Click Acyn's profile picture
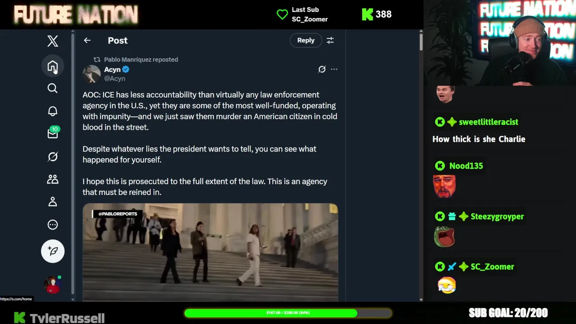This screenshot has width=576, height=324. (x=91, y=74)
